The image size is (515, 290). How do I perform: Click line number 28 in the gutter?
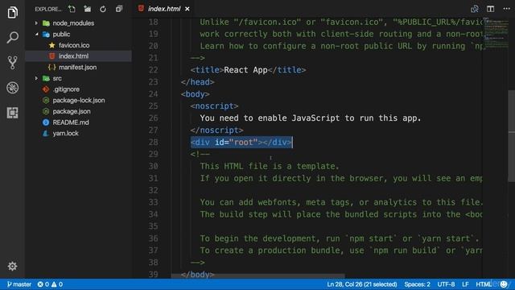pos(153,143)
